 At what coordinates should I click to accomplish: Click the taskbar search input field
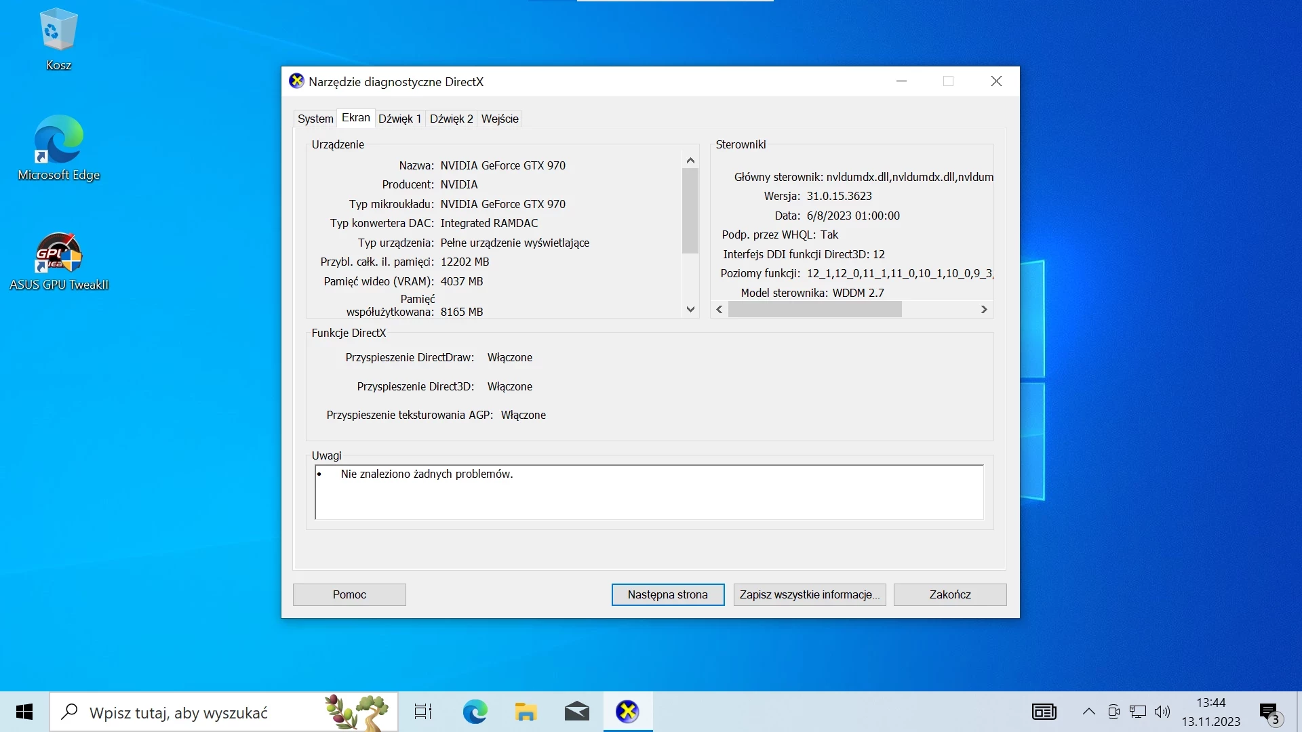(224, 712)
